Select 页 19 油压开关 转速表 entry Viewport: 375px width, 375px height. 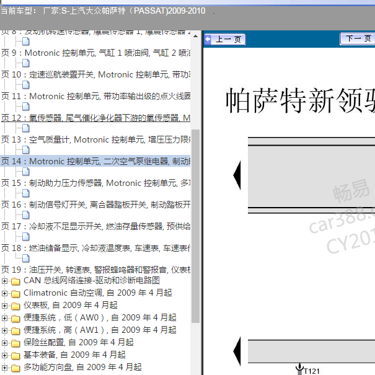tap(95, 270)
